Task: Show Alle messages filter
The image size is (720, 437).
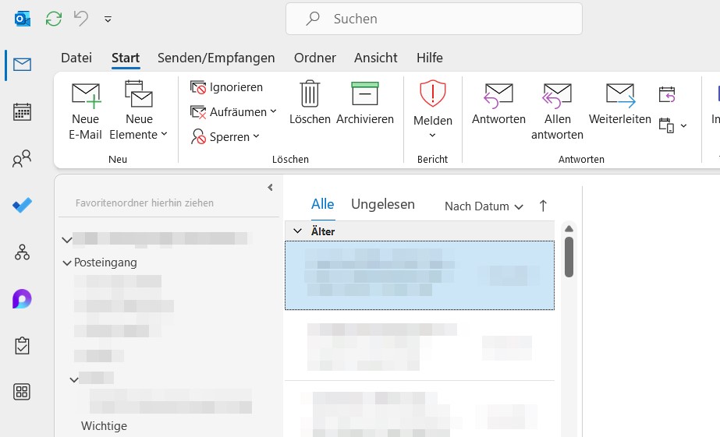Action: [x=323, y=205]
